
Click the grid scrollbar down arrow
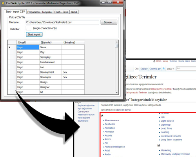click(x=117, y=92)
